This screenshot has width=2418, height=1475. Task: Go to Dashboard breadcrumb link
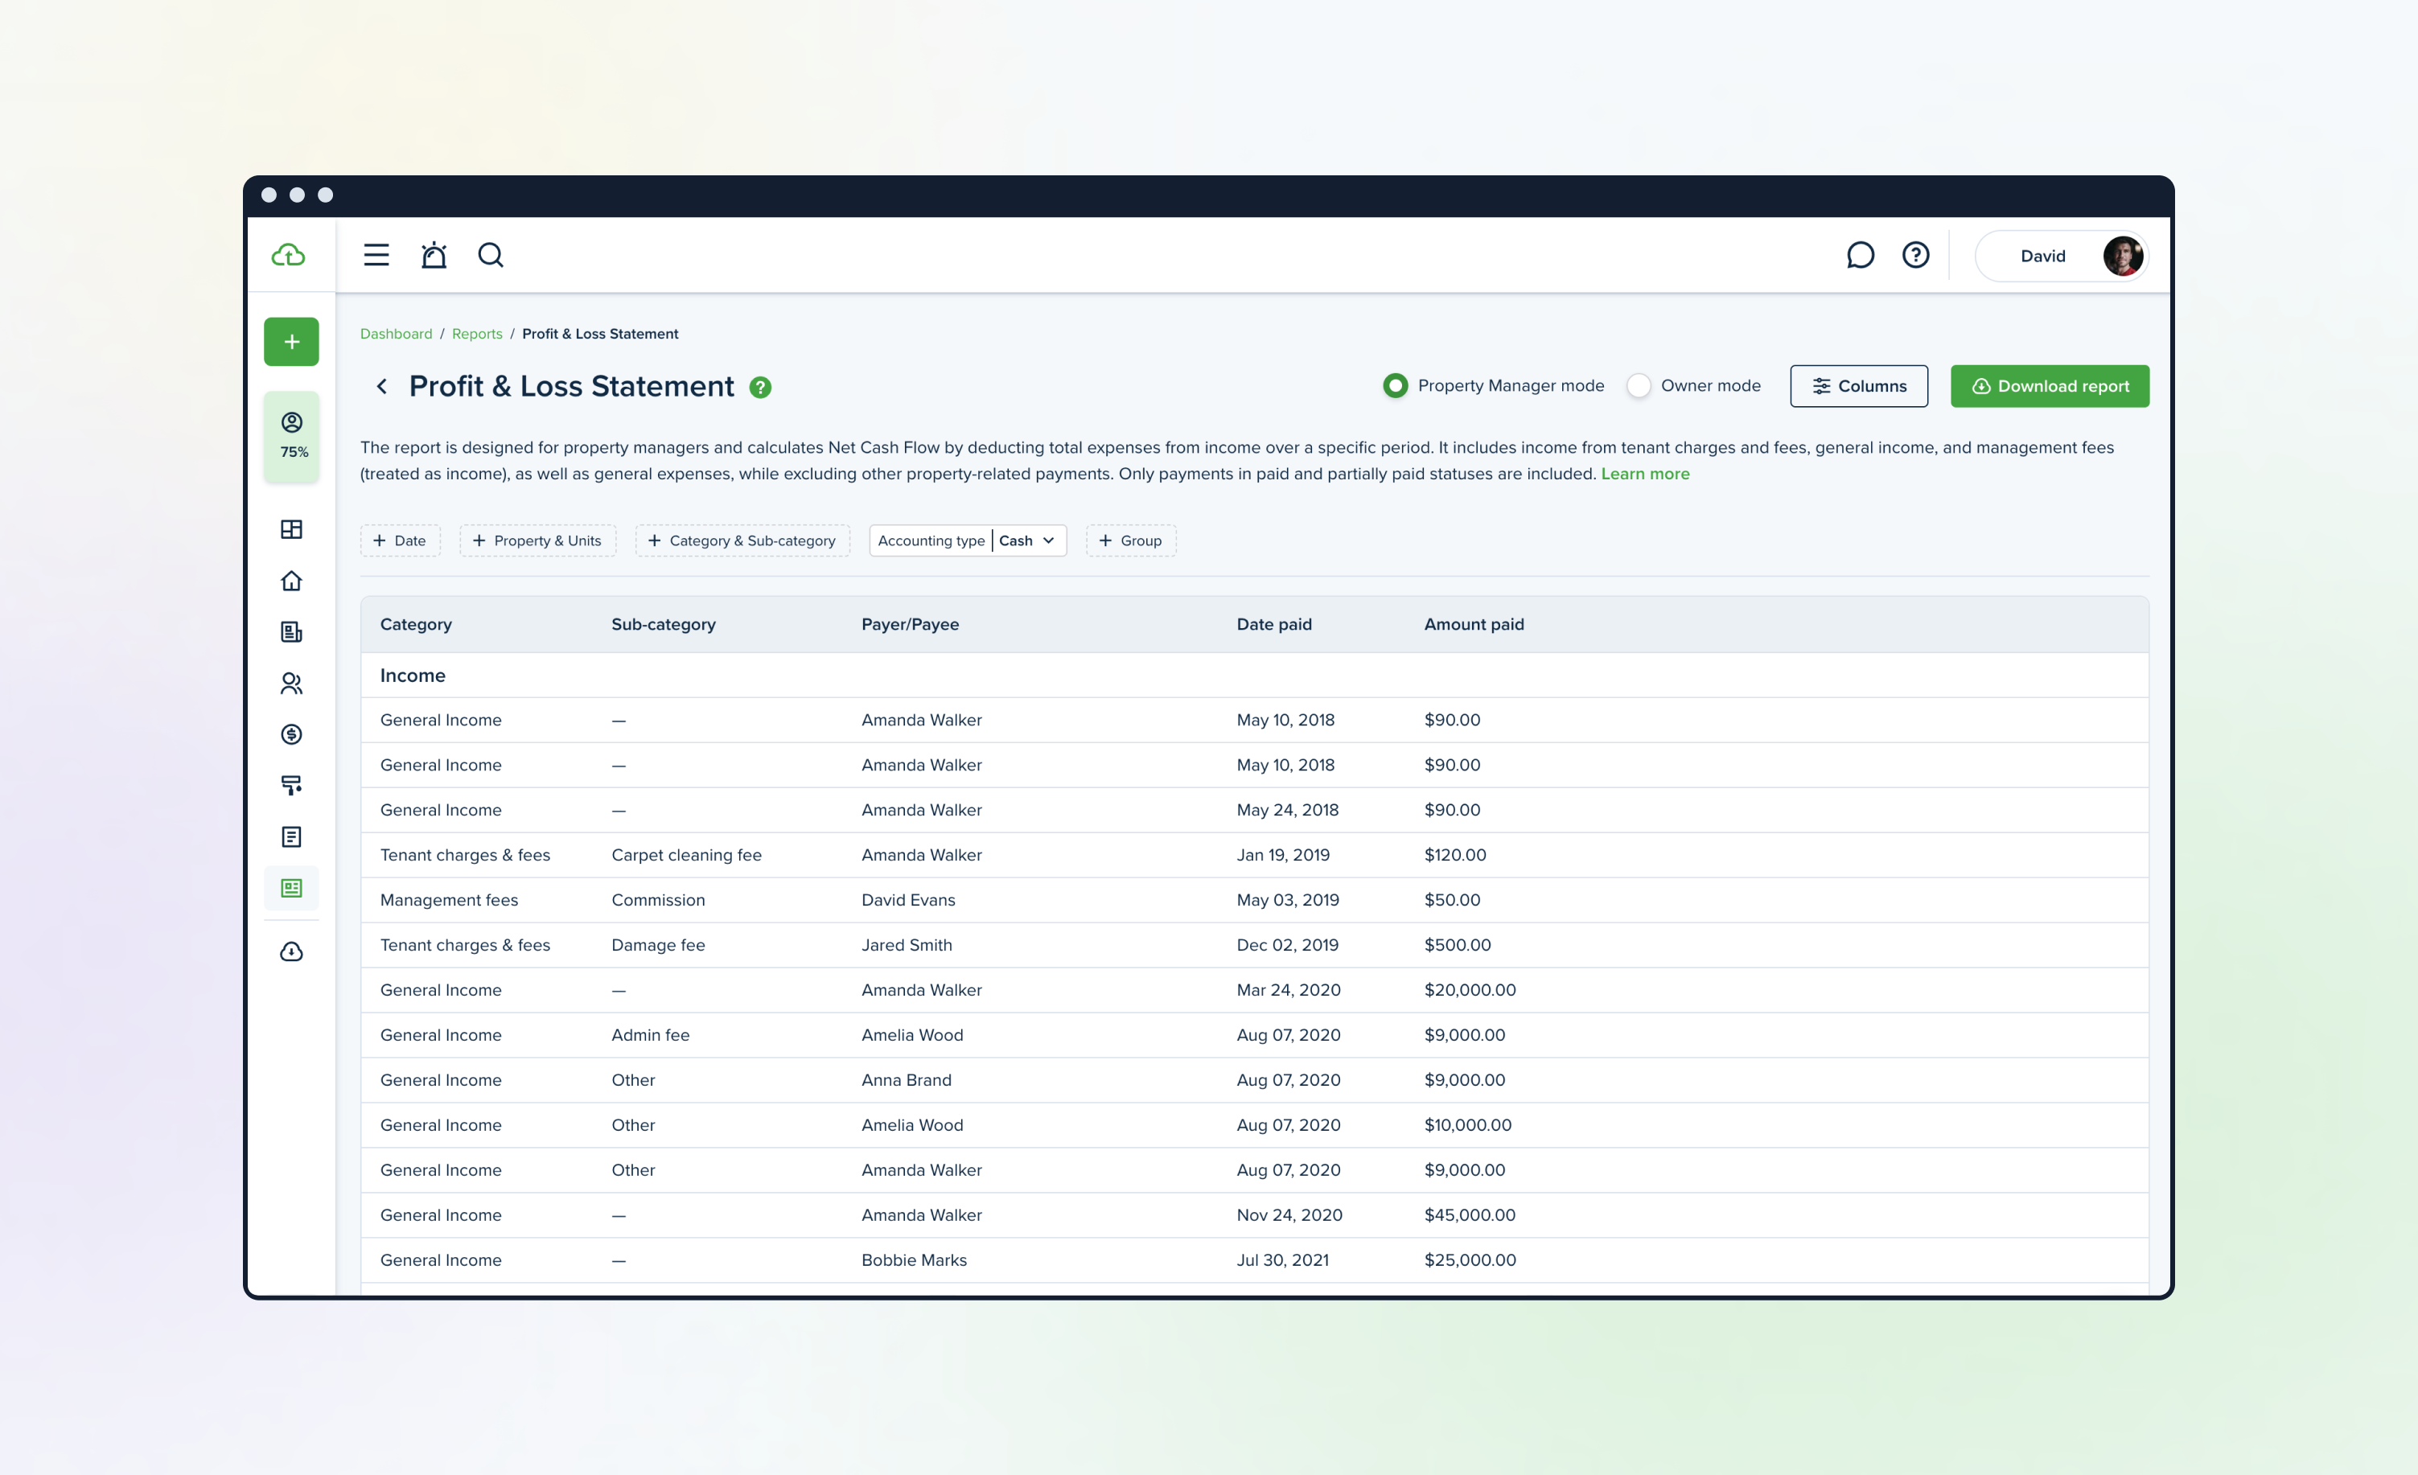click(x=396, y=334)
